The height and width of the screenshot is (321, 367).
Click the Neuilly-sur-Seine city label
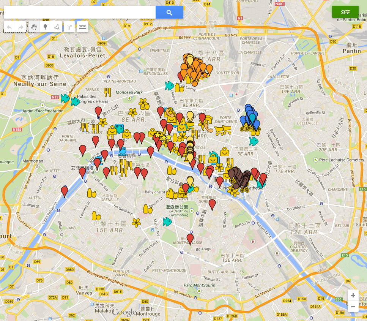point(40,84)
